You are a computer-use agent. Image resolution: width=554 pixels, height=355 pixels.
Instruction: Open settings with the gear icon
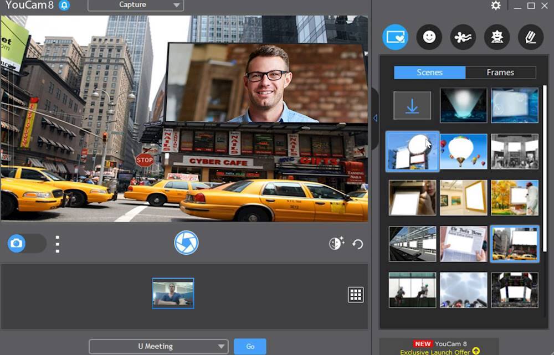[496, 6]
